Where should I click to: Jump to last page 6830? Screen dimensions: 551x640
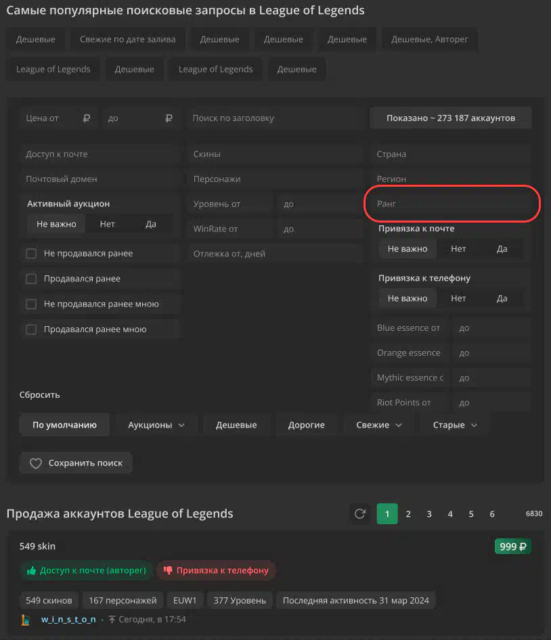(x=533, y=513)
